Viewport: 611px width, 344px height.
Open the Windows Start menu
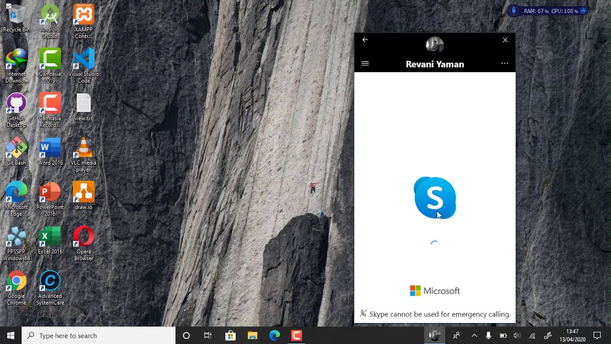click(11, 335)
